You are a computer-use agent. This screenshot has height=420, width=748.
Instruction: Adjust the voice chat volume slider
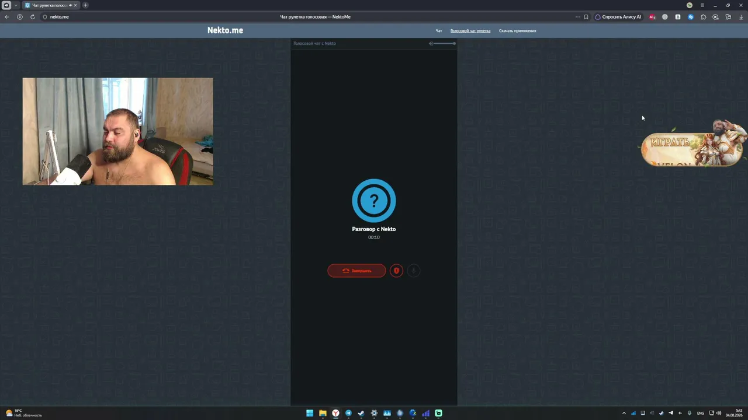[445, 43]
